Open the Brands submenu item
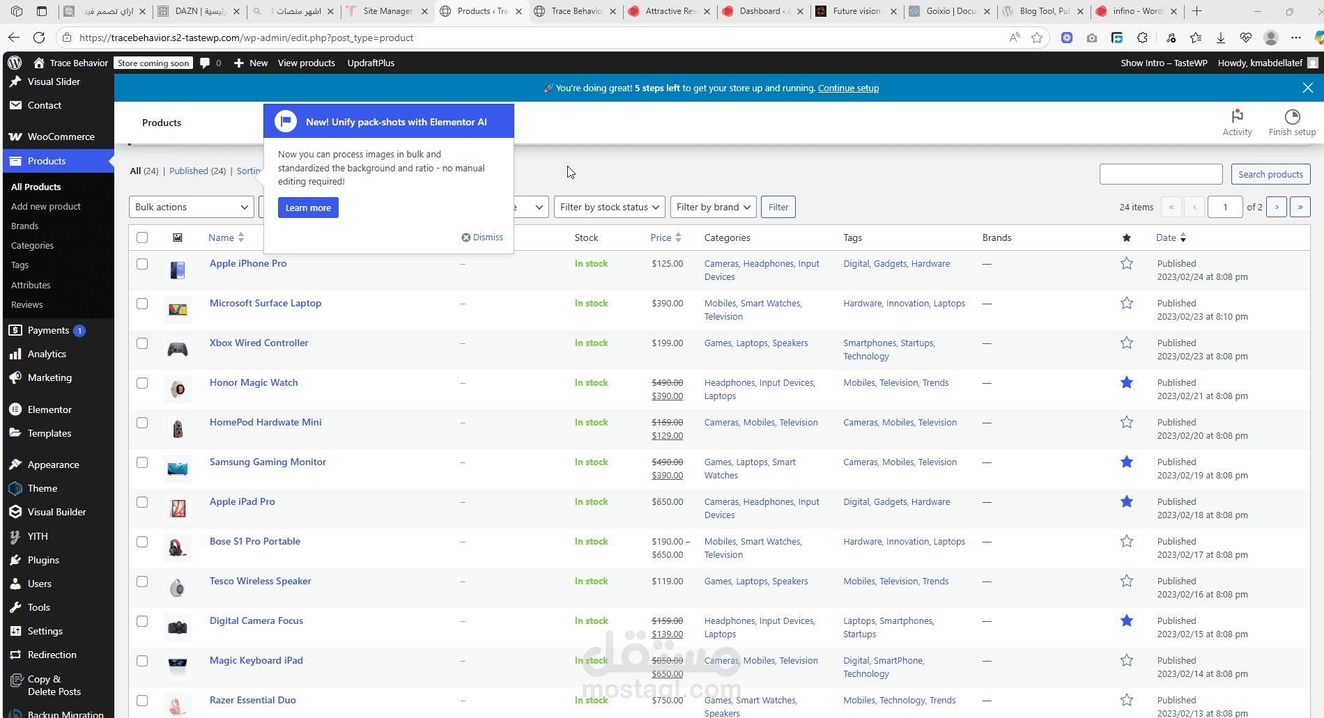The height and width of the screenshot is (718, 1324). tap(25, 226)
